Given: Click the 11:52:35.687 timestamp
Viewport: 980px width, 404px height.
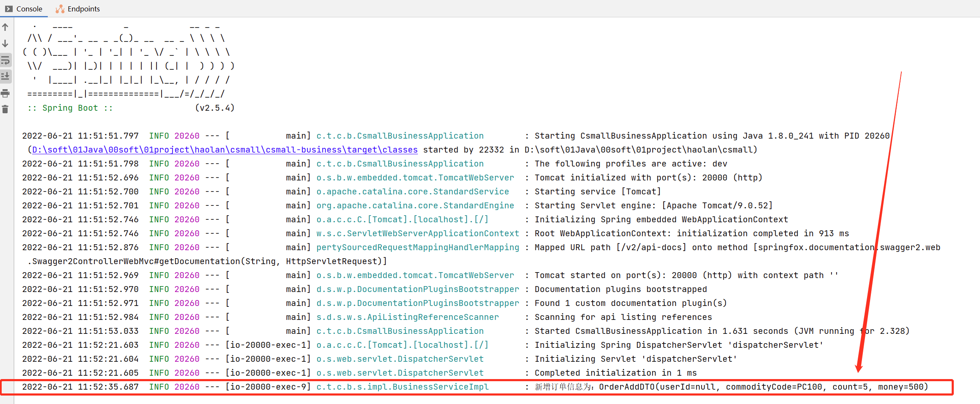Looking at the screenshot, I should pyautogui.click(x=108, y=387).
